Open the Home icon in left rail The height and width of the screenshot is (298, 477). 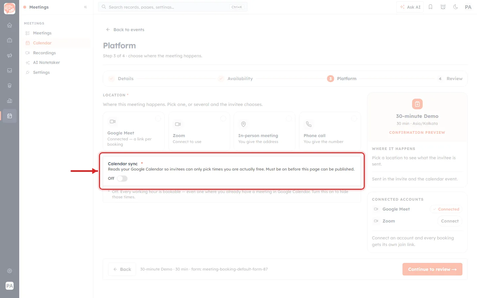tap(10, 25)
